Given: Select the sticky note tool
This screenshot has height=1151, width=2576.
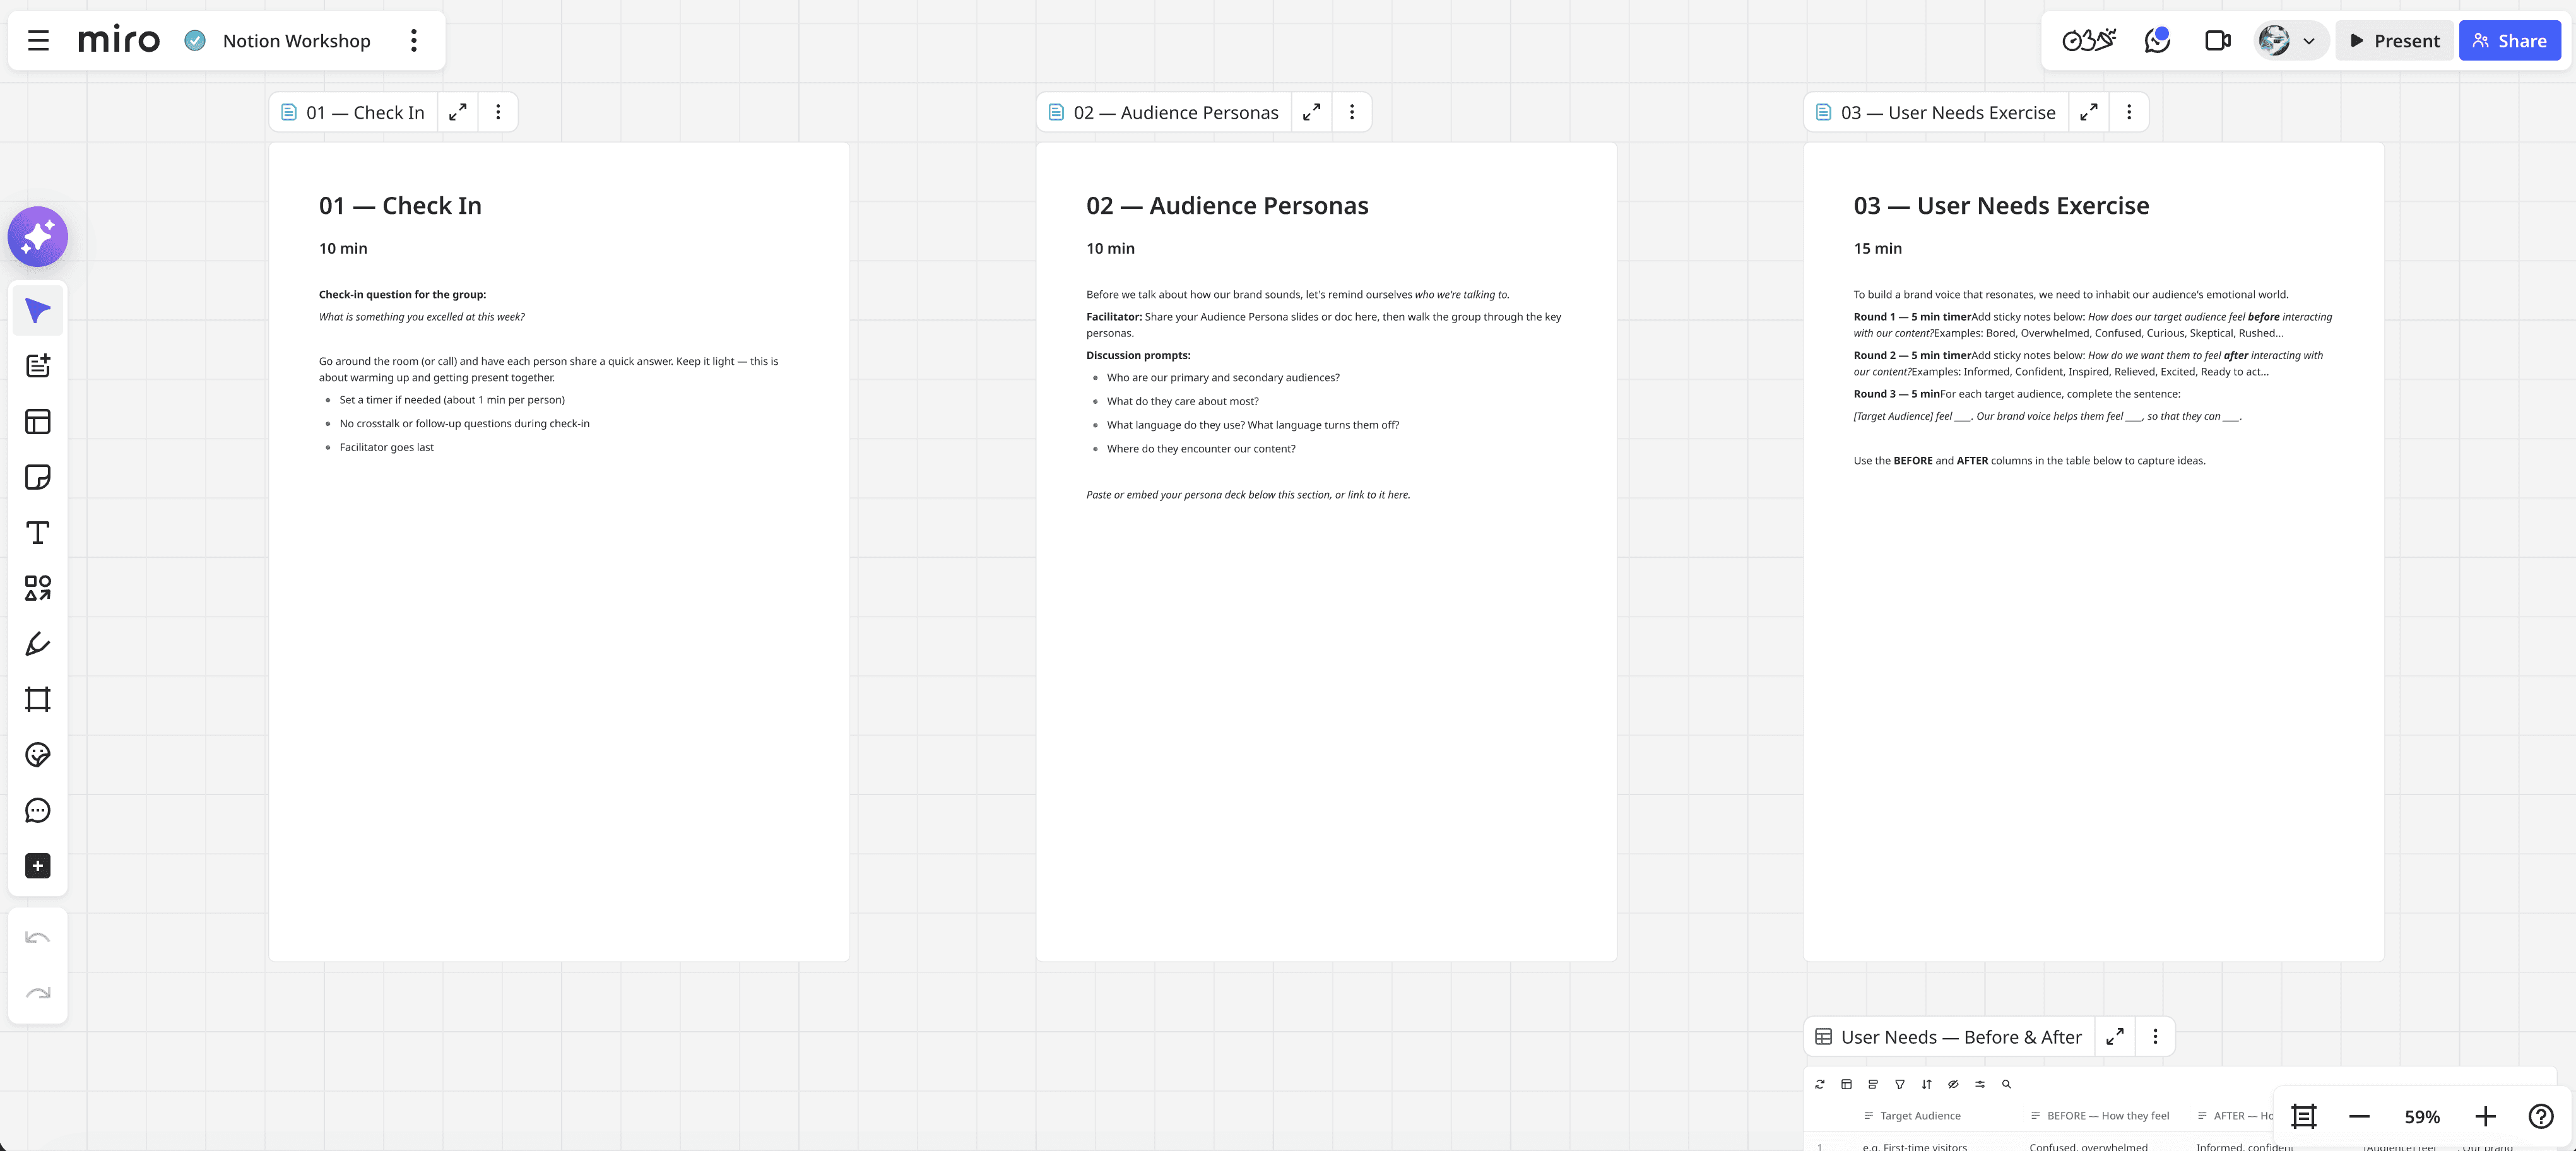Looking at the screenshot, I should 38,477.
